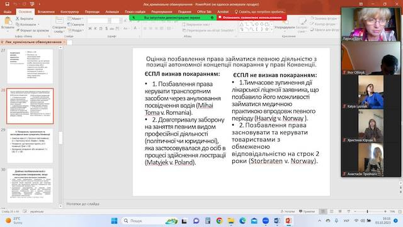This screenshot has width=403, height=227.
Task: Switch to the Анімація ribbon tab
Action: point(112,11)
